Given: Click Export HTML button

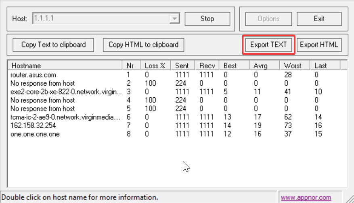Looking at the screenshot, I should click(x=319, y=45).
